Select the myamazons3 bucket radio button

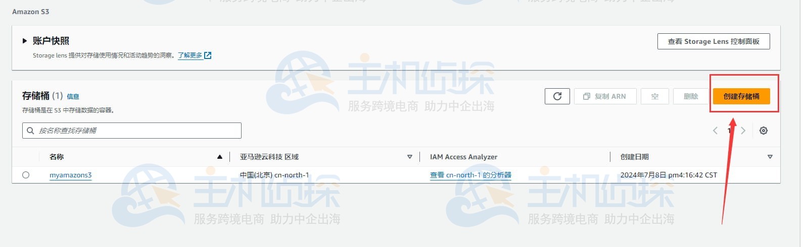coord(26,175)
